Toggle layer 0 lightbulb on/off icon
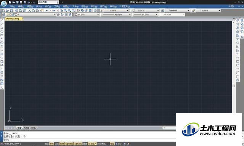 [8, 14]
